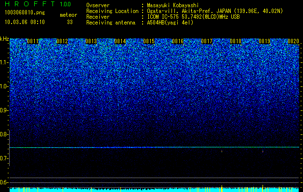Click the 1.1 frequency axis label
303x192 pixels.
(x=4, y=62)
